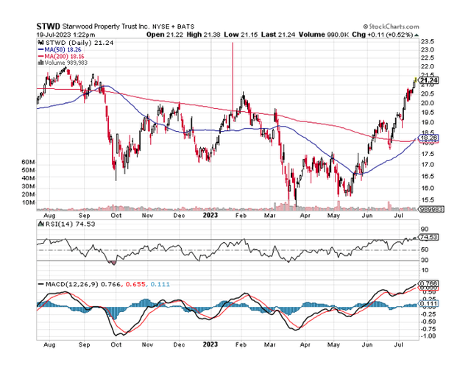
Task: Click the NYSE + BATS exchange label
Action: (173, 26)
